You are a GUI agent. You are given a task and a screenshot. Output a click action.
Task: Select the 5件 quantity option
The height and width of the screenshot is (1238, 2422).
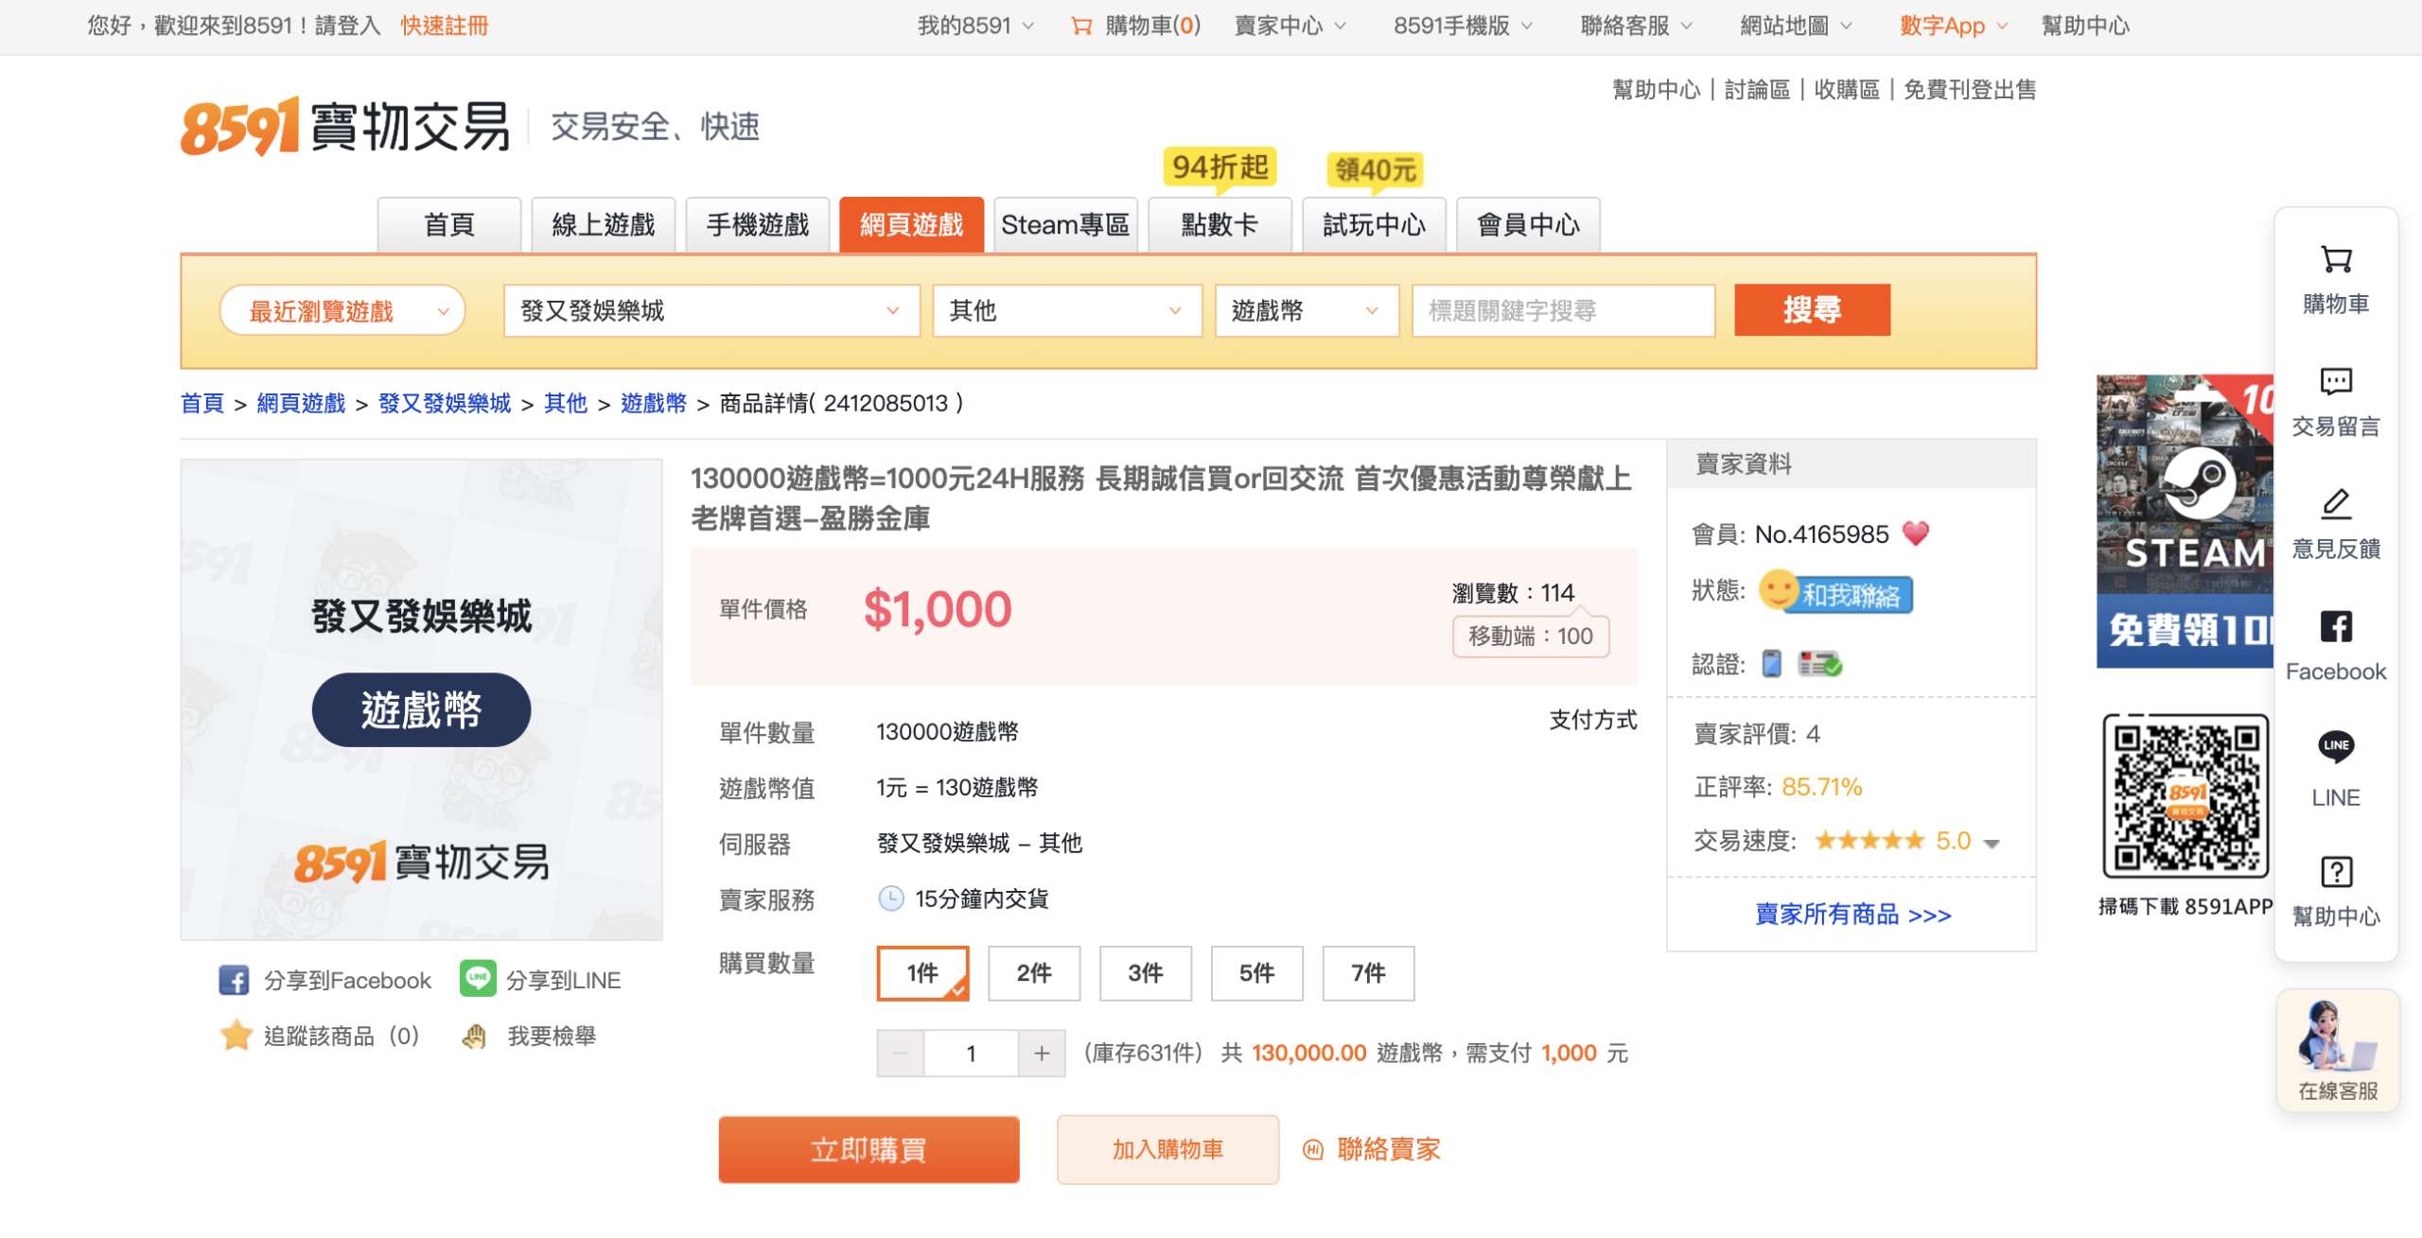click(x=1255, y=972)
